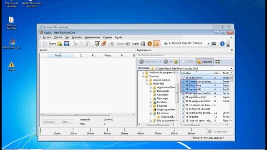Click the Copiar disc toolbar button
The height and width of the screenshot is (150, 267).
click(x=132, y=43)
